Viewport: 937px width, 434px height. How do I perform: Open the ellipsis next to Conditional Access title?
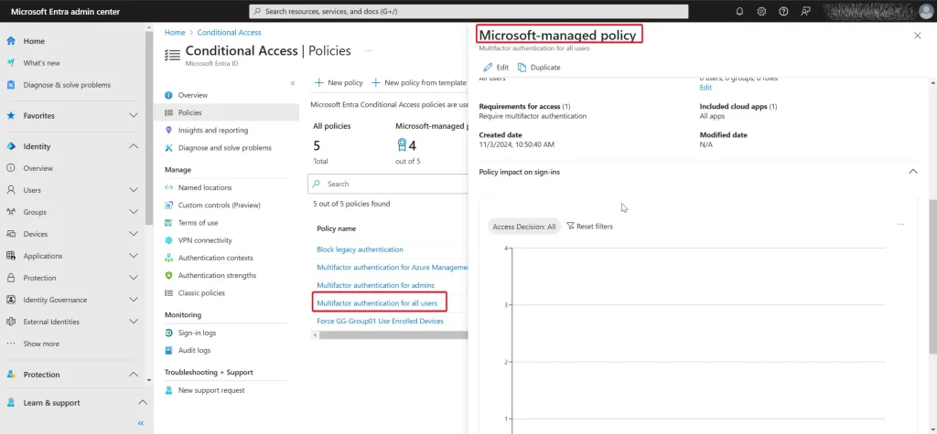[369, 51]
